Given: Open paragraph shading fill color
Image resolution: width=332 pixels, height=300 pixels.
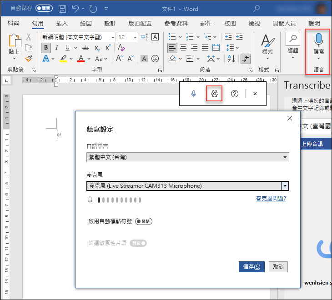Looking at the screenshot, I should 172,59.
